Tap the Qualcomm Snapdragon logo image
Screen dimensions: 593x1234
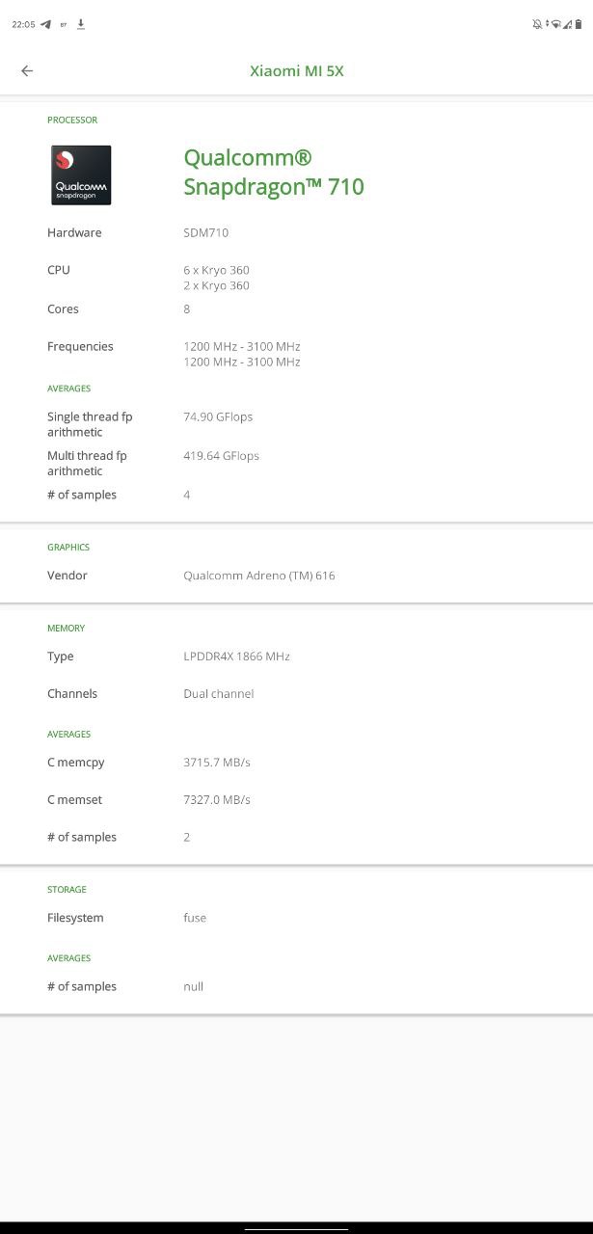point(81,174)
